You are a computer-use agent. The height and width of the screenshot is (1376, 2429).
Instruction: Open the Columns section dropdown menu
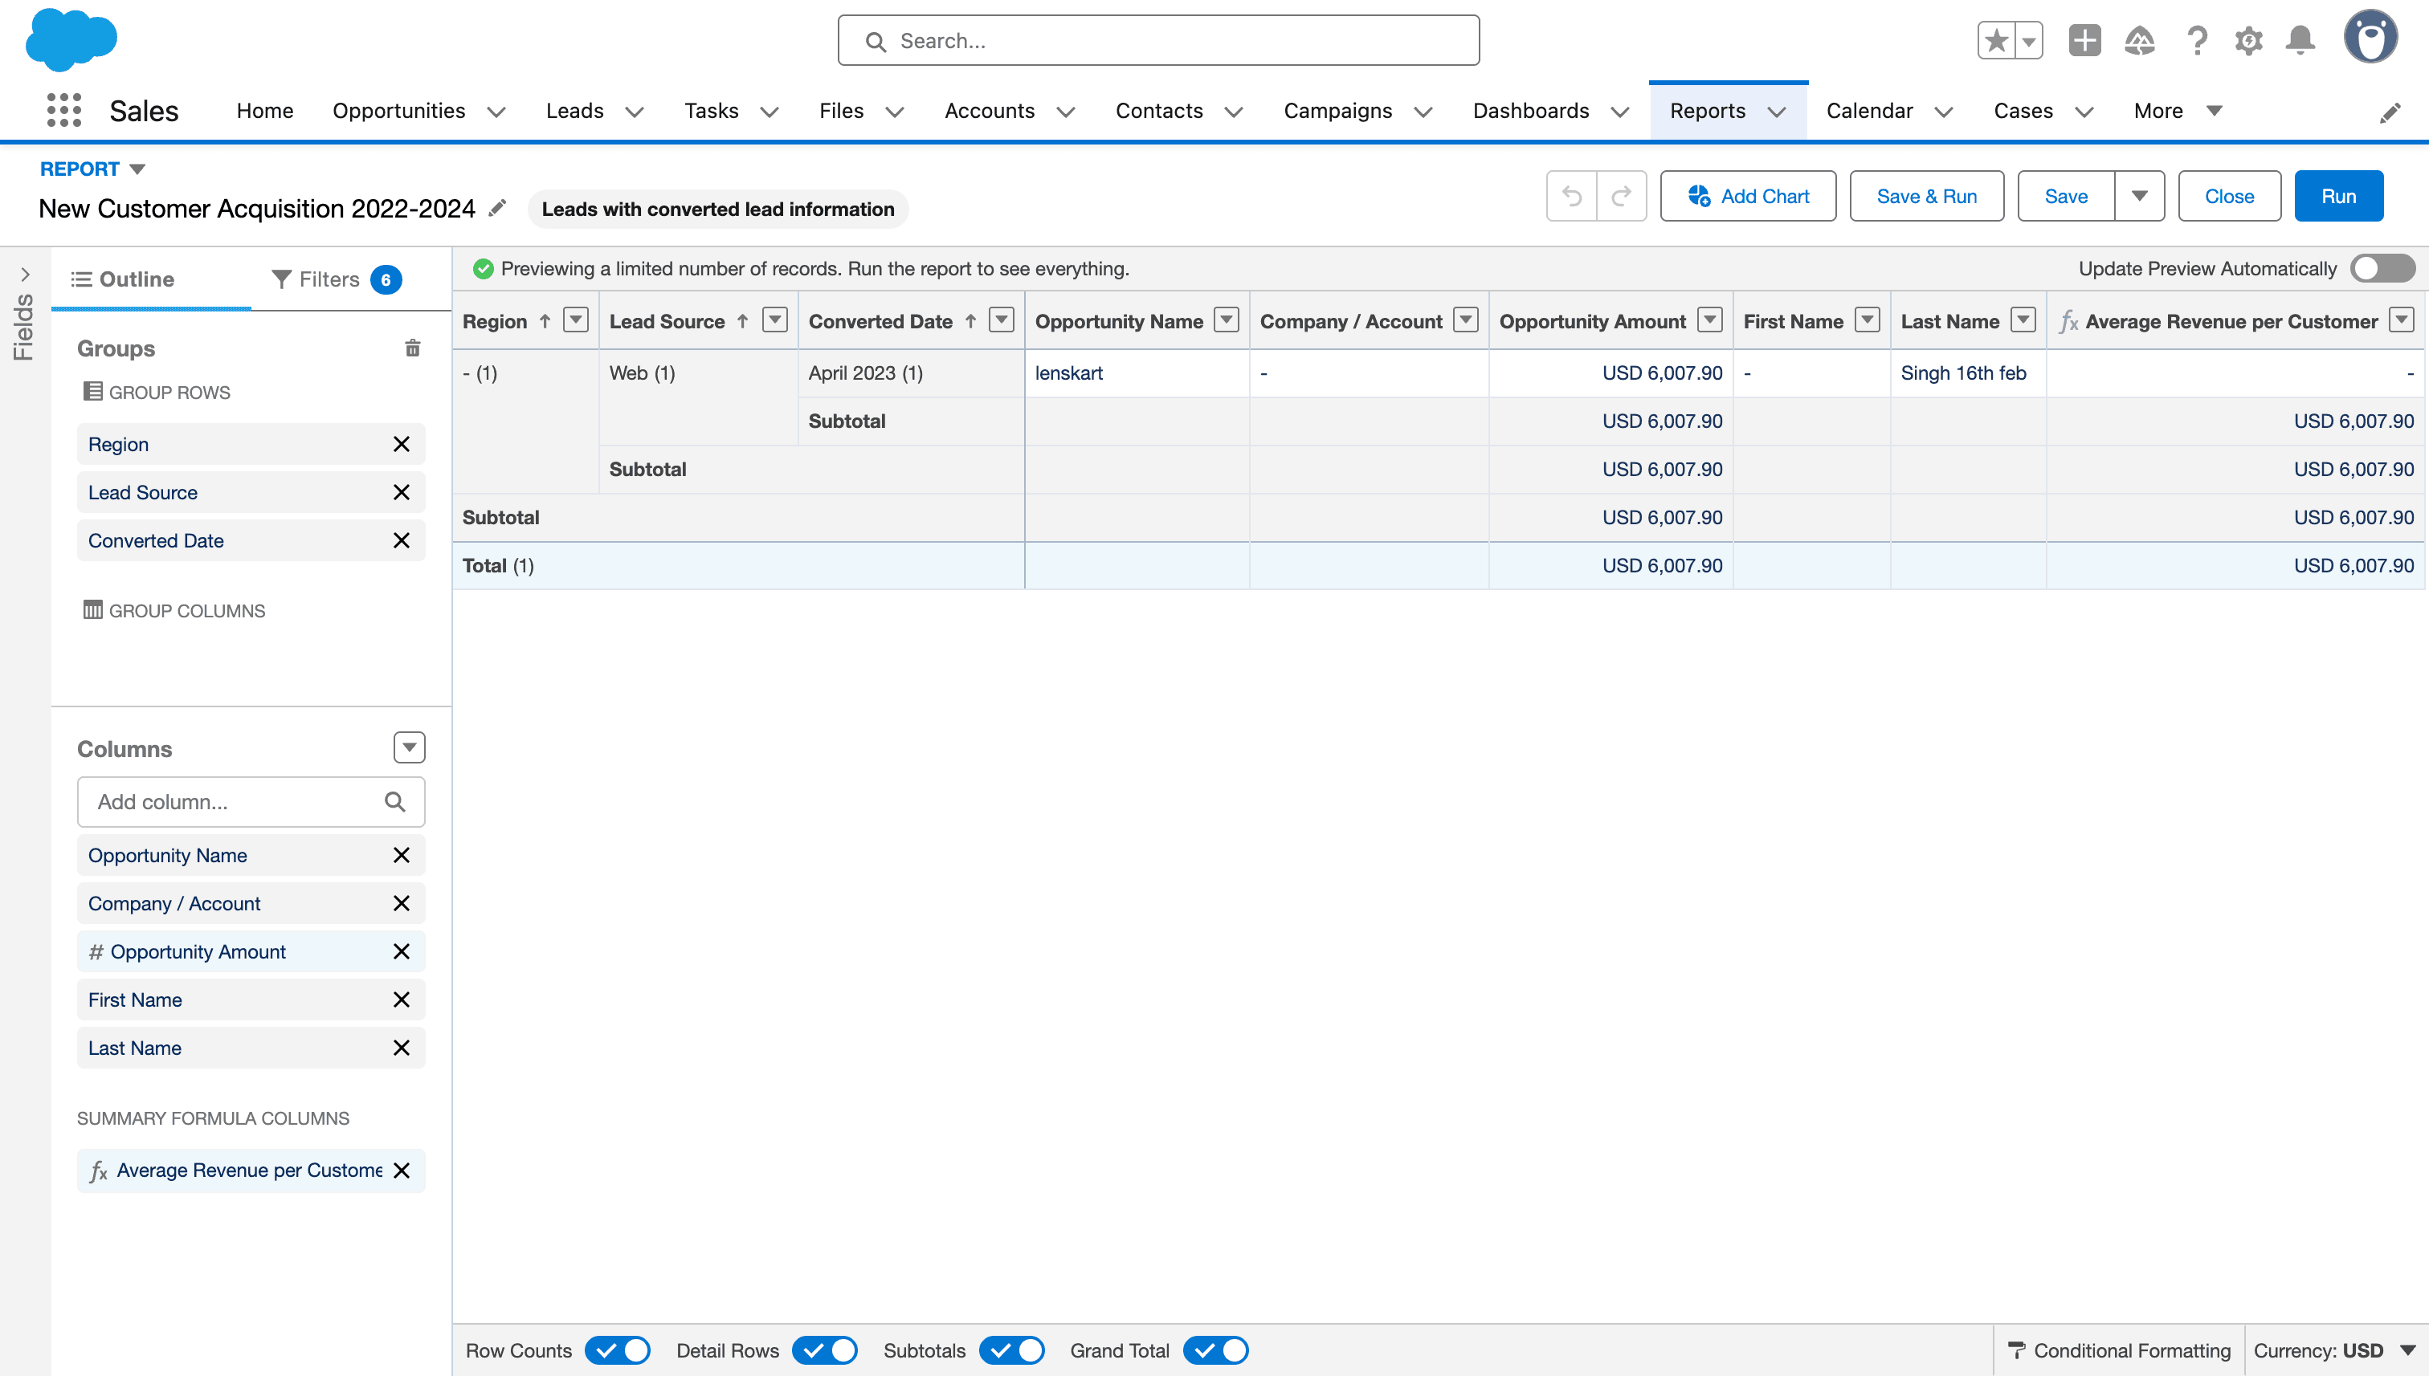[409, 747]
